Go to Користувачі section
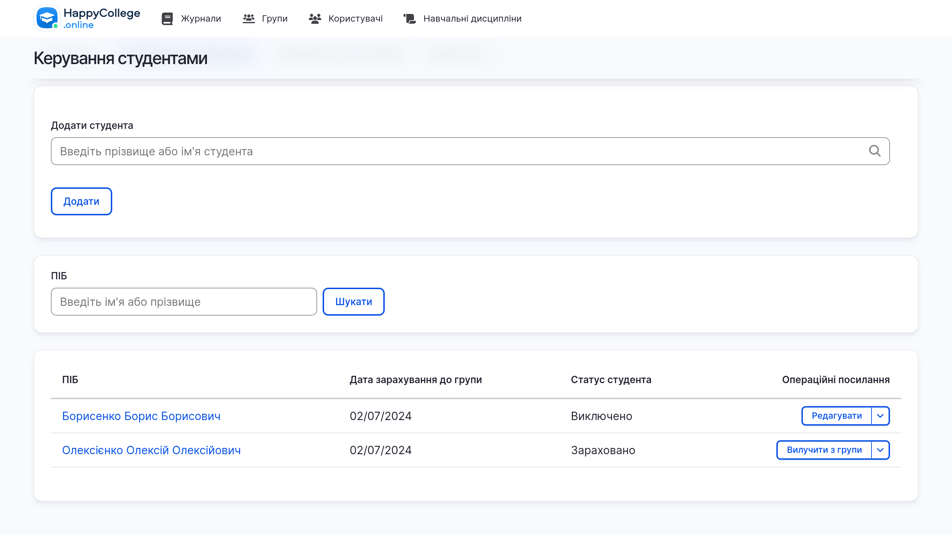The image size is (952, 535). click(x=355, y=18)
